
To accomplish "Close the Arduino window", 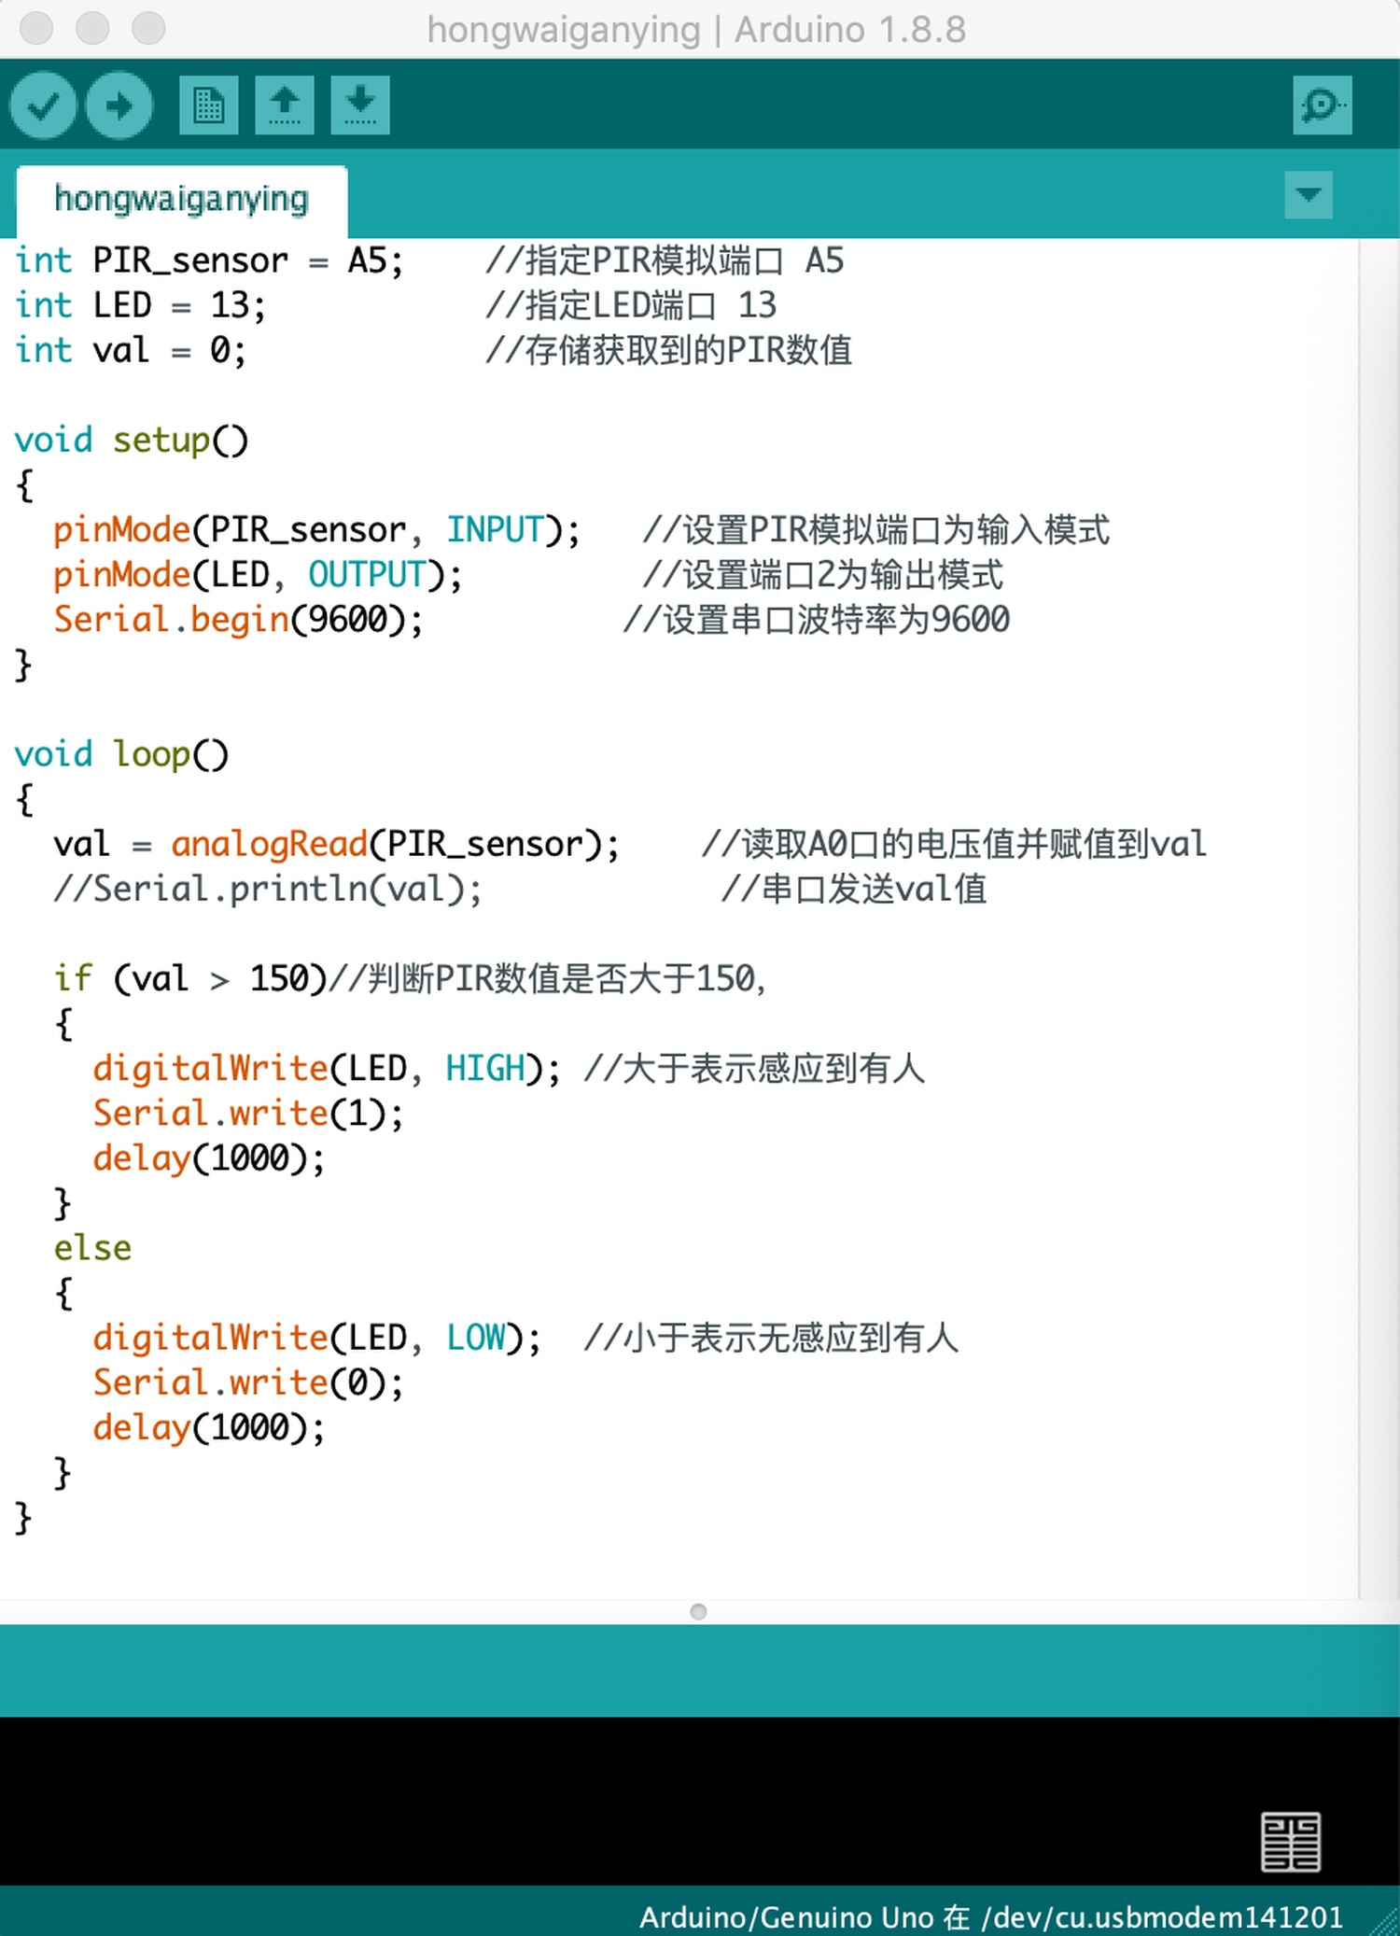I will (x=36, y=28).
